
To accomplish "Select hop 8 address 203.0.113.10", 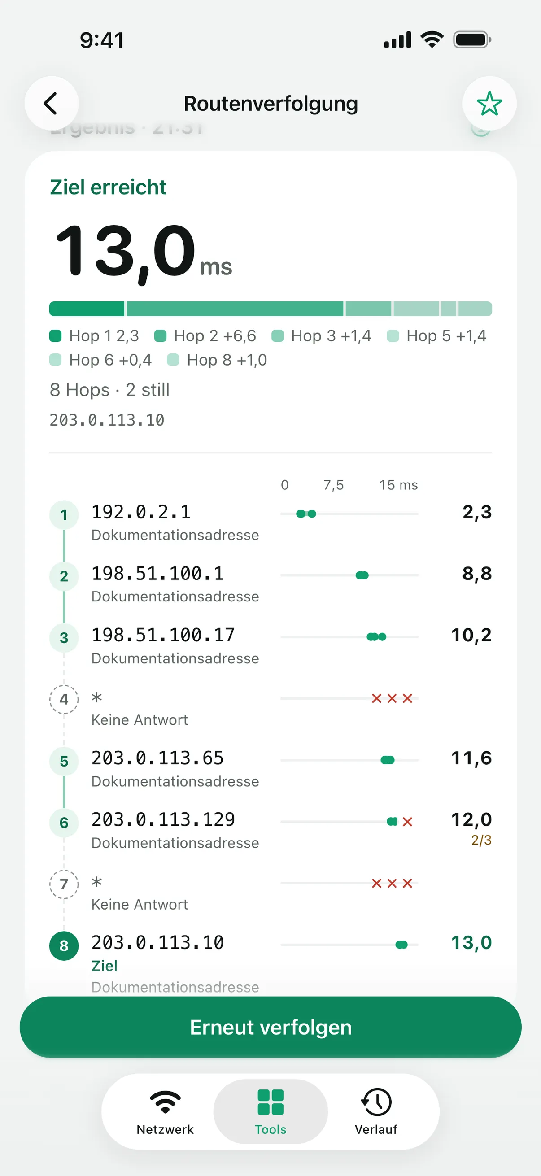I will point(157,943).
